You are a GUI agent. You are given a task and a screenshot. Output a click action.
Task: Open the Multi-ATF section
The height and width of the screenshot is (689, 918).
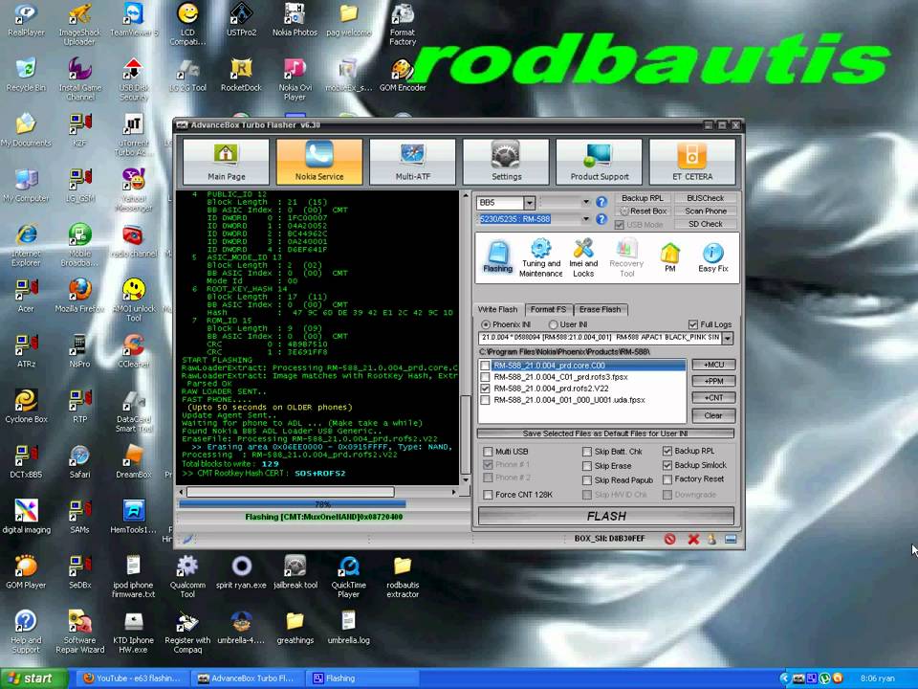413,161
